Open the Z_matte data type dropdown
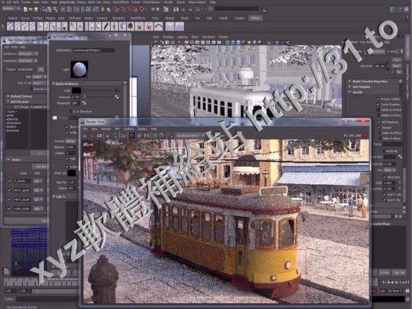 tap(38, 181)
